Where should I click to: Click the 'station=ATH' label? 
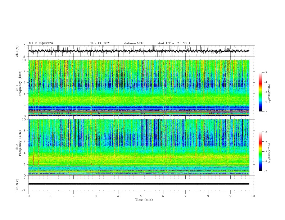tap(134, 43)
